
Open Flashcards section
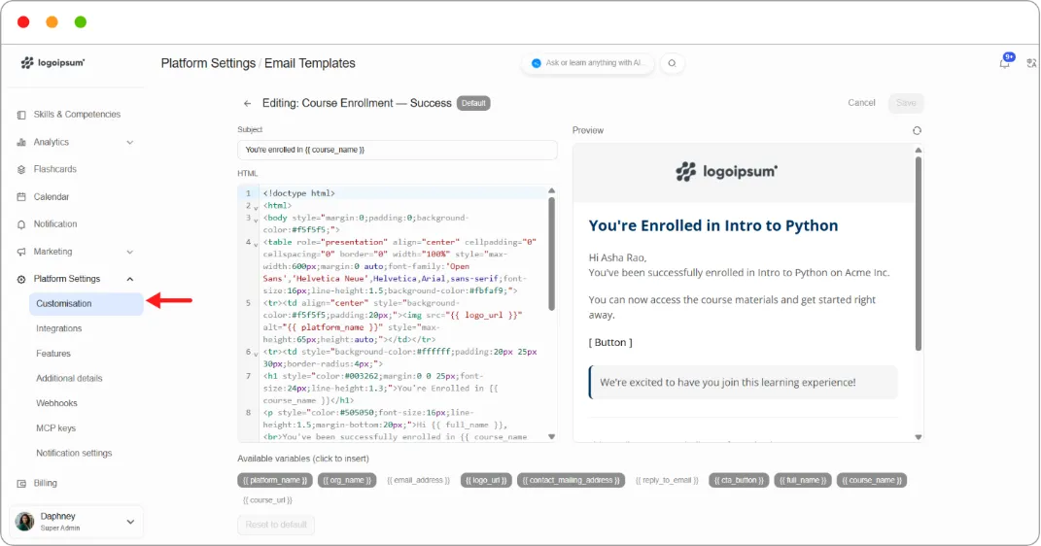click(x=55, y=169)
